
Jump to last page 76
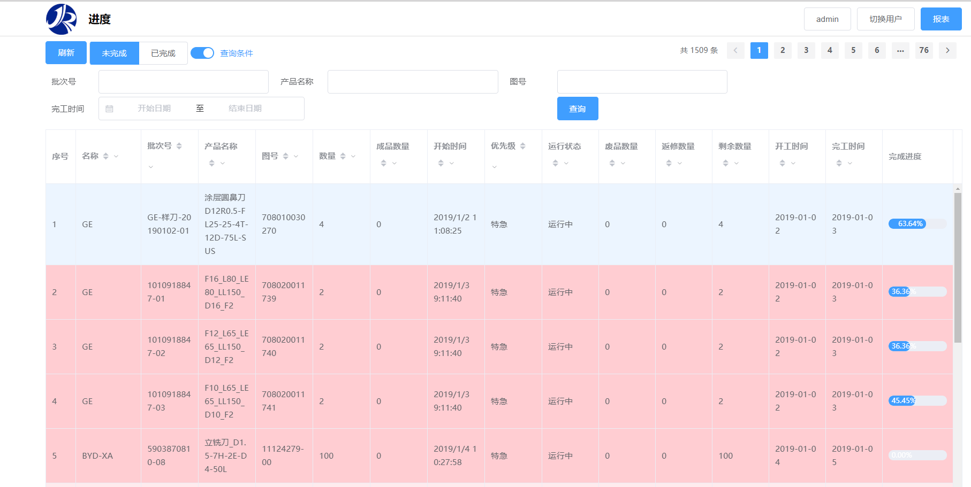(x=924, y=50)
